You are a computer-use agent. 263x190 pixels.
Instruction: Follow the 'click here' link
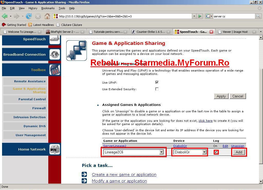(205, 121)
